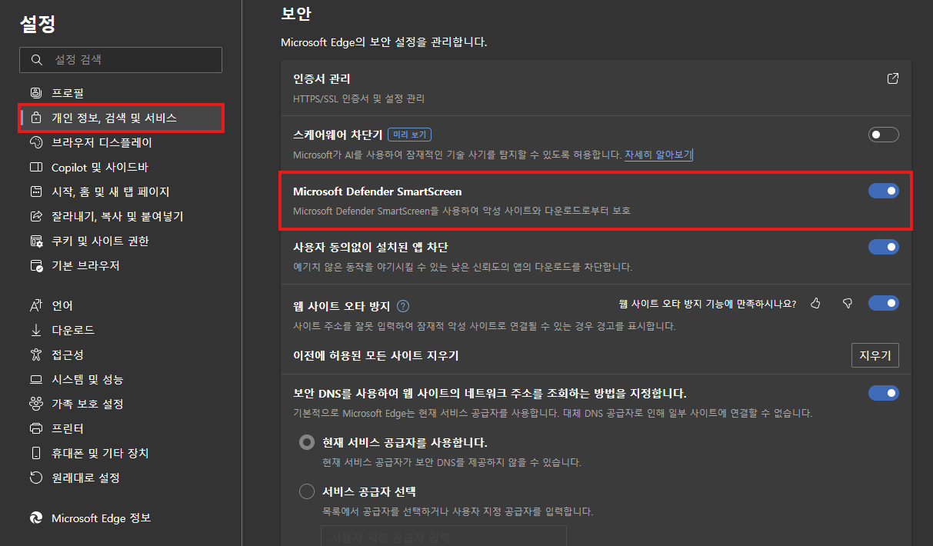Click the 설정 검색 input field
933x546 pixels.
(x=121, y=60)
